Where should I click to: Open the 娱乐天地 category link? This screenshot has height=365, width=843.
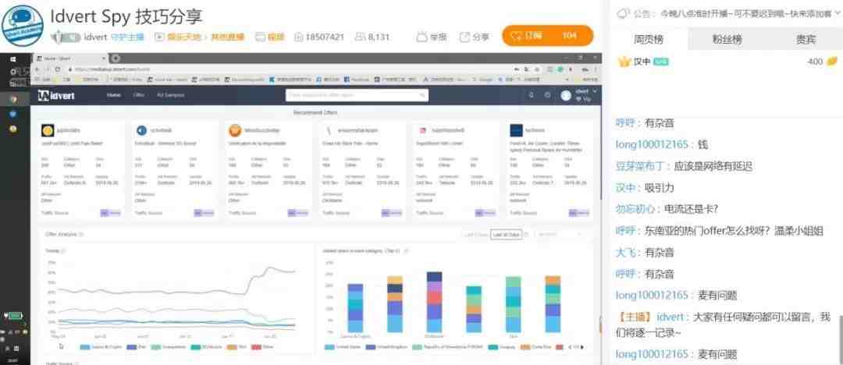183,37
